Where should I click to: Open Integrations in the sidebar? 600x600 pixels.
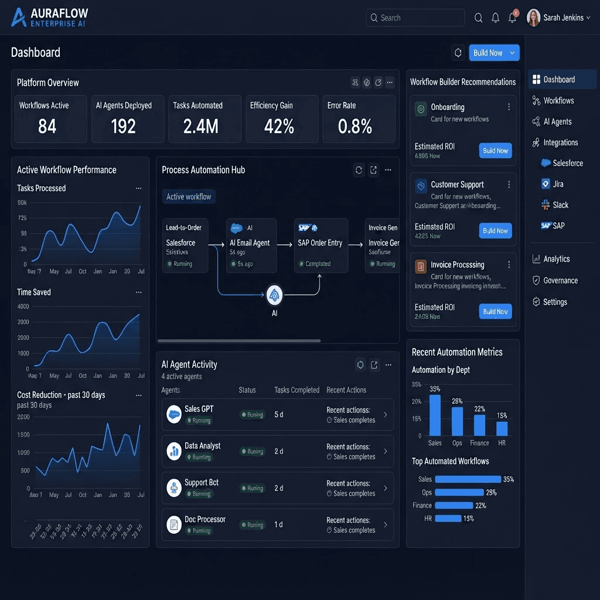click(555, 143)
